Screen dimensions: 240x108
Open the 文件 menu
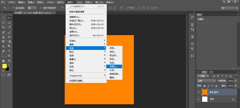click(x=11, y=2)
